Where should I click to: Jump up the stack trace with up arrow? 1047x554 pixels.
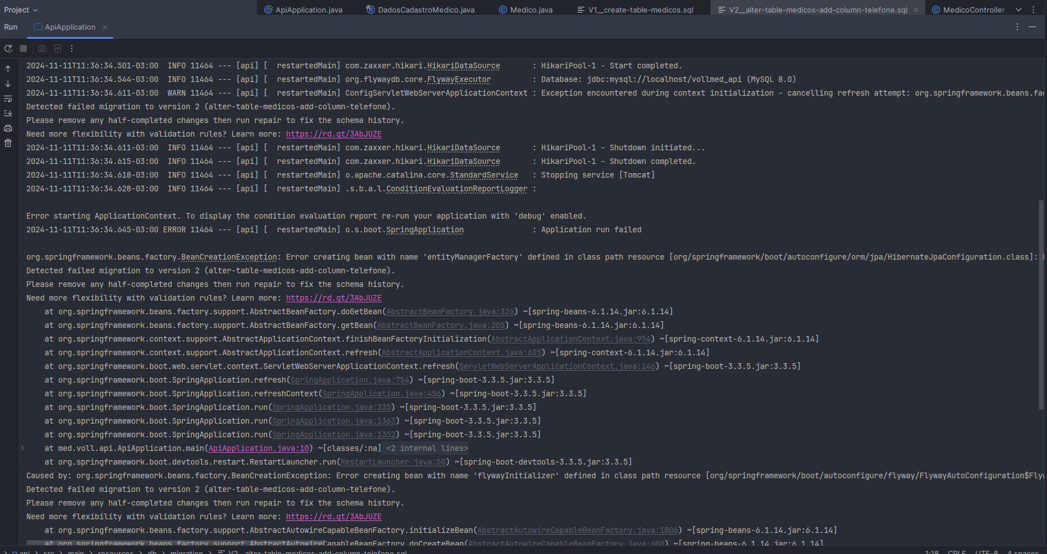8,69
